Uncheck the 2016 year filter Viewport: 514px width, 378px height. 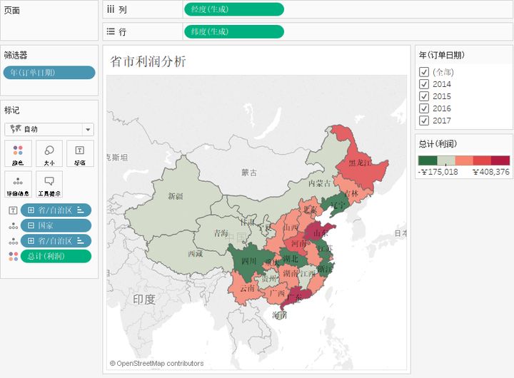click(424, 108)
